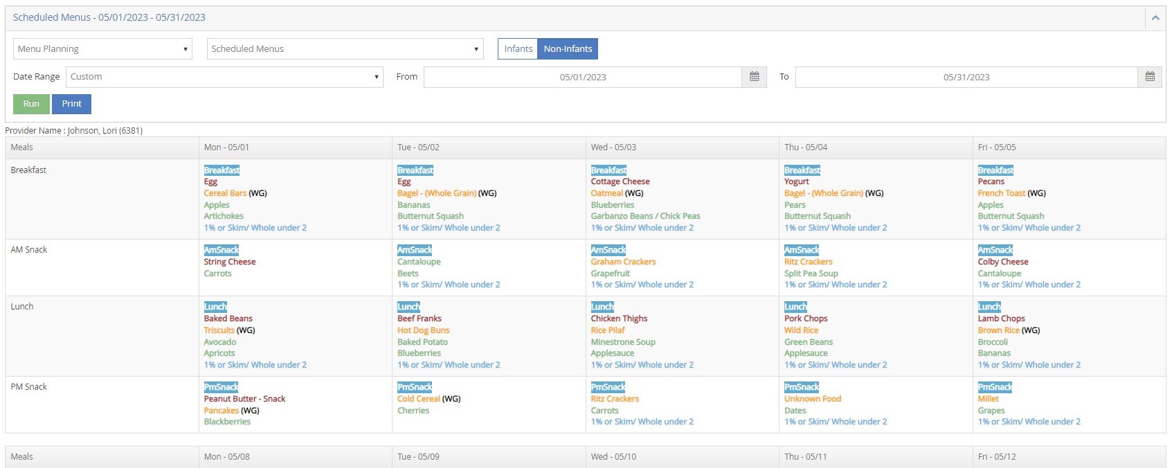1172x468 pixels.
Task: Open the To date calendar picker
Action: click(1149, 77)
